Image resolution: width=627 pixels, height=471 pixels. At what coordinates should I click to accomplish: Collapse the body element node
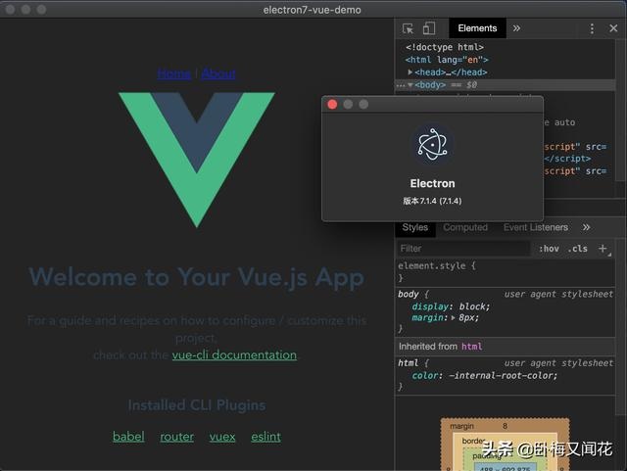click(x=410, y=85)
